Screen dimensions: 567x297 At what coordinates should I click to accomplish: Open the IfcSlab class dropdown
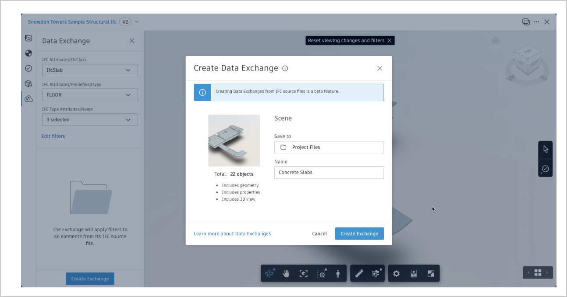coord(90,70)
